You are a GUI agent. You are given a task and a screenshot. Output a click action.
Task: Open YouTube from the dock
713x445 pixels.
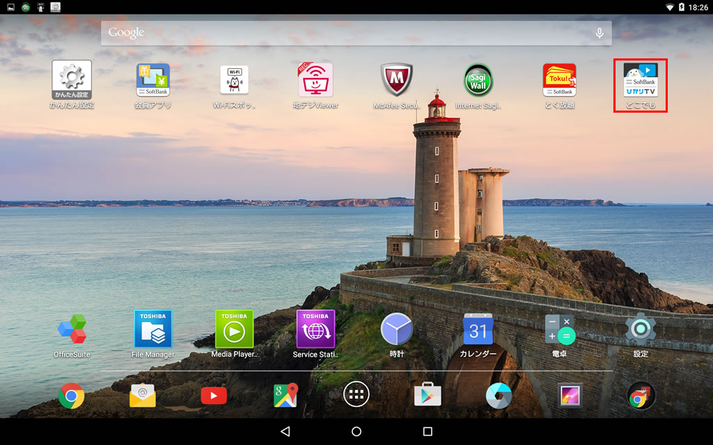[x=214, y=396]
